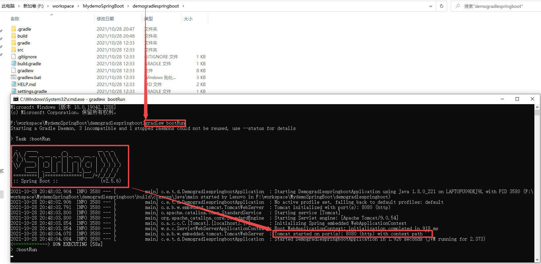Minimize the cmd.exe window
The height and width of the screenshot is (264, 541).
pos(502,99)
